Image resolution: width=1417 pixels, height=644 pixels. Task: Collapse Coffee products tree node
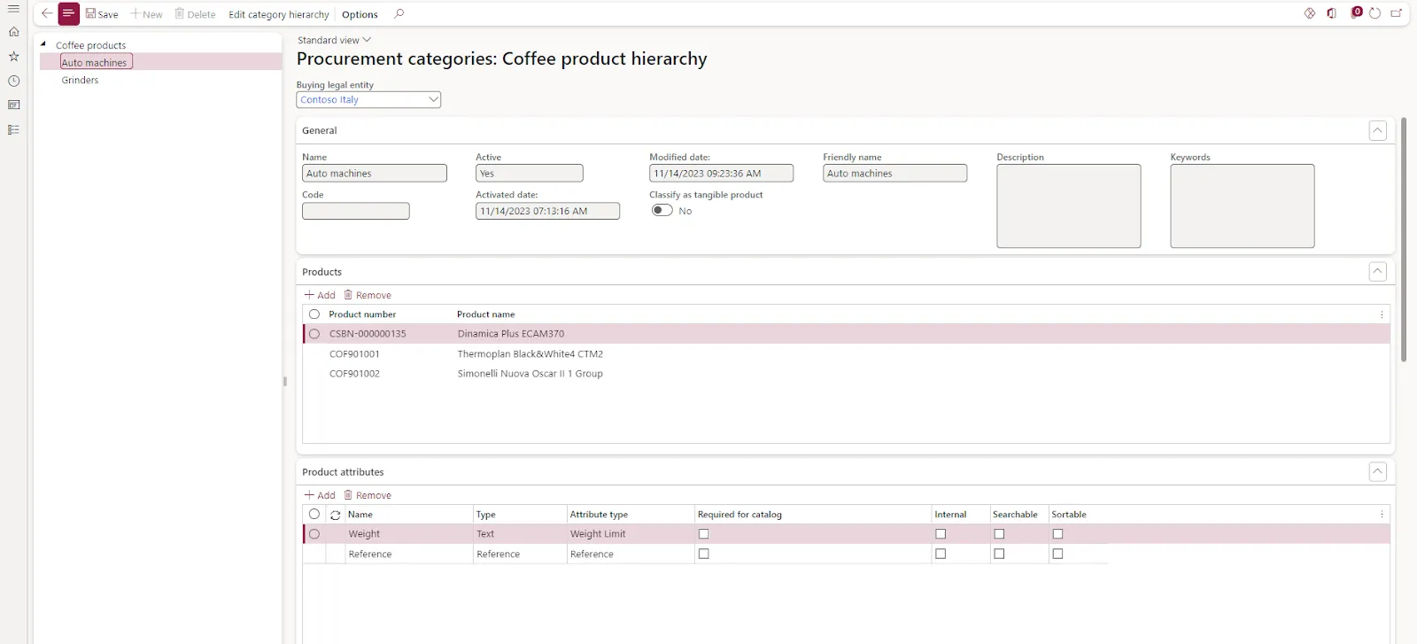(x=43, y=44)
